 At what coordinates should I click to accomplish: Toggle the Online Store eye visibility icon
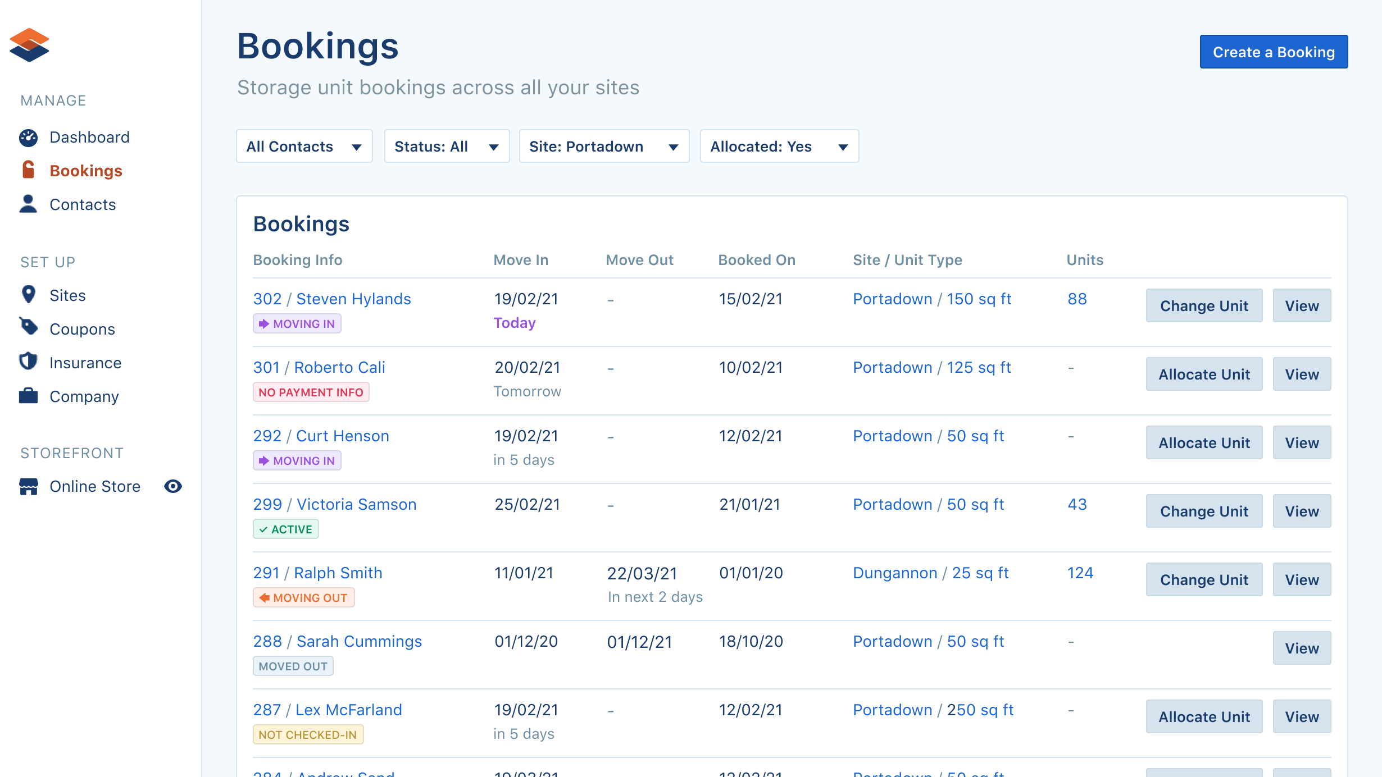(x=173, y=486)
